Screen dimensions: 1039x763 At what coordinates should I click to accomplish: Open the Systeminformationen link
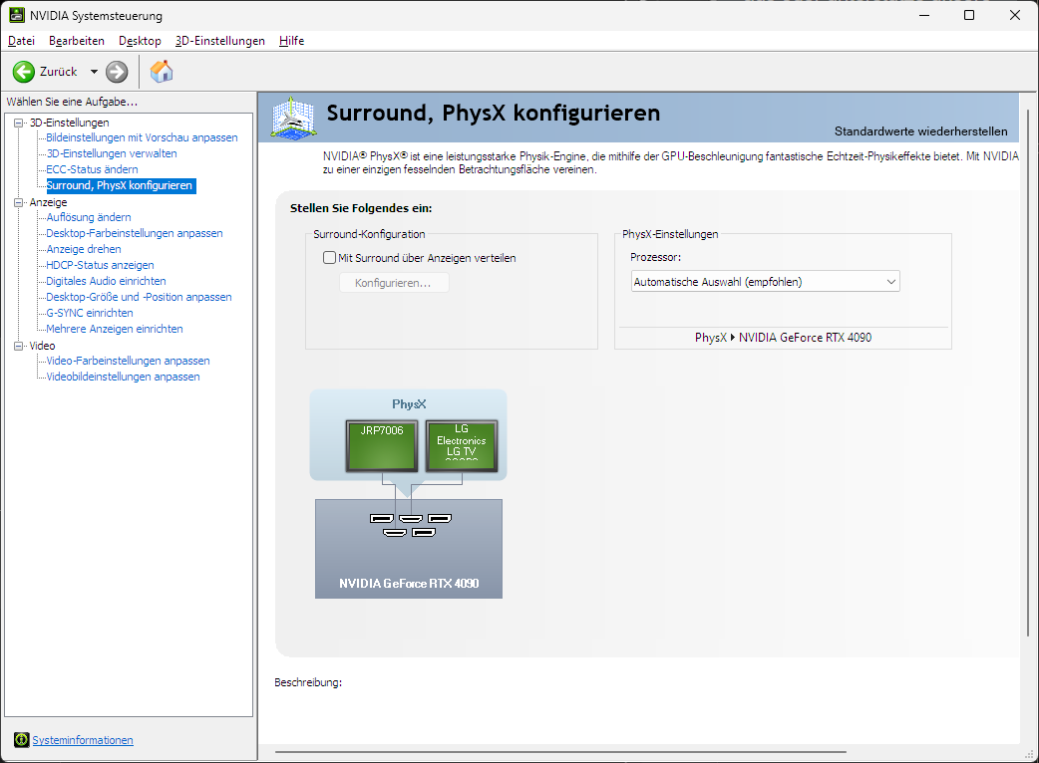pyautogui.click(x=83, y=740)
